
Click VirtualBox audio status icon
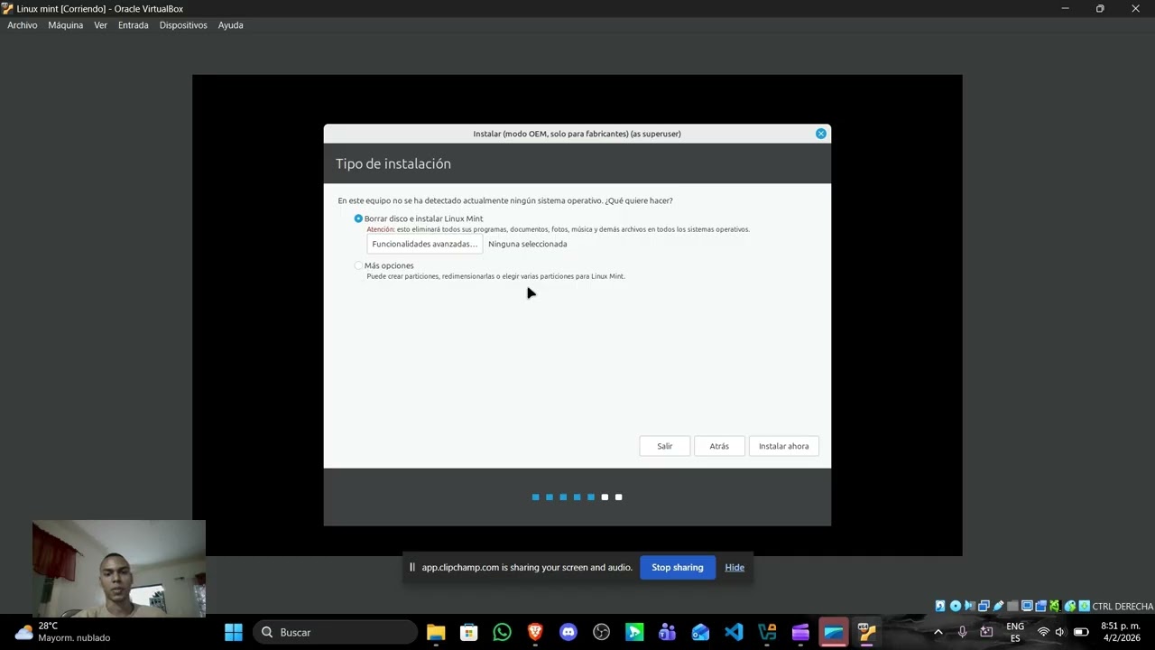point(970,606)
